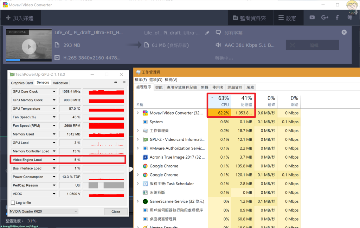The width and height of the screenshot is (360, 228).
Task: Open the 檔案(F) menu in Task Manager
Action: [x=141, y=80]
